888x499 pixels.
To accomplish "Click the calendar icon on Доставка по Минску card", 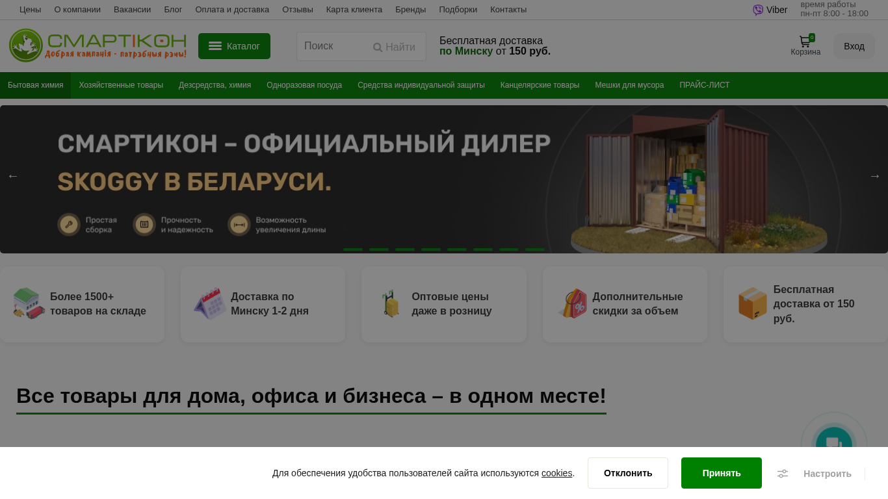I will point(210,303).
